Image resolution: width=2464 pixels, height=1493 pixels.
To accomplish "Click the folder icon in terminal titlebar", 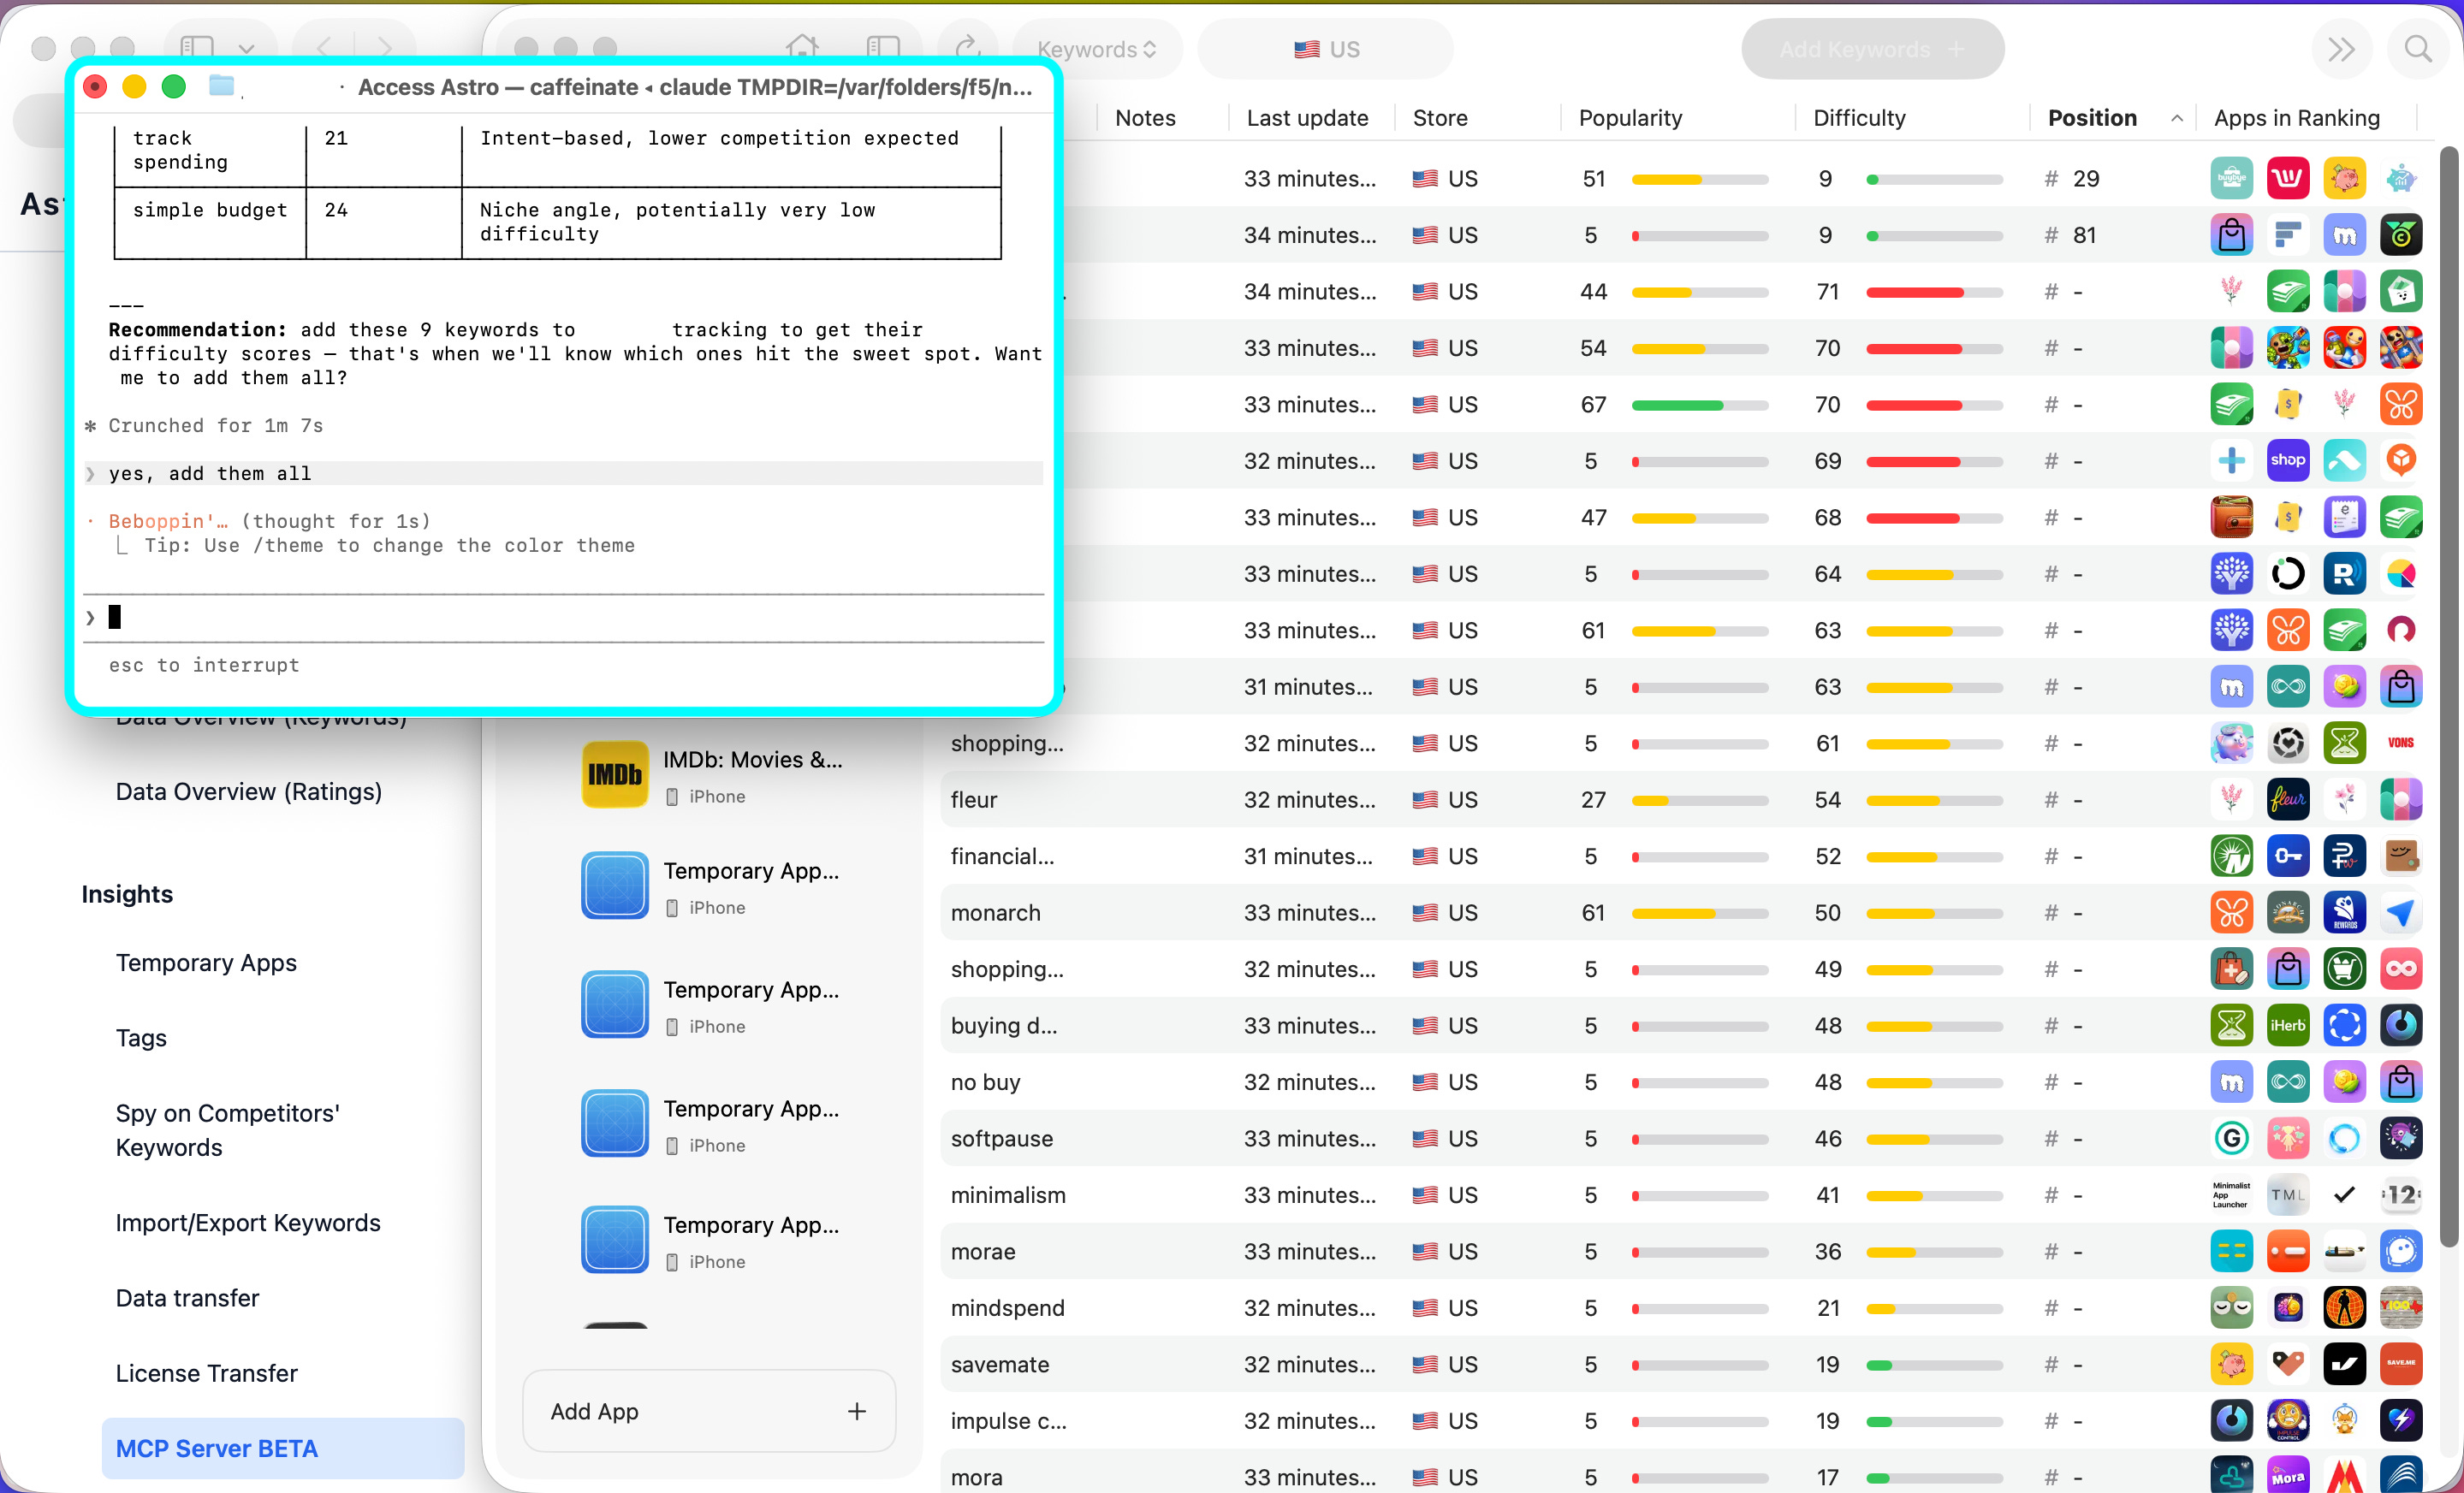I will point(221,87).
